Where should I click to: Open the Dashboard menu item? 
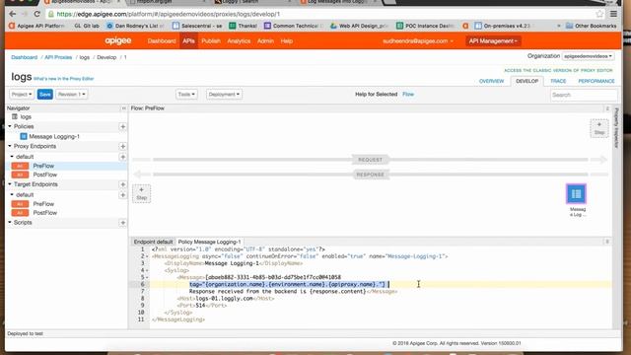(162, 41)
